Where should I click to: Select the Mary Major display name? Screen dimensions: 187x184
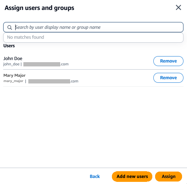(x=15, y=75)
